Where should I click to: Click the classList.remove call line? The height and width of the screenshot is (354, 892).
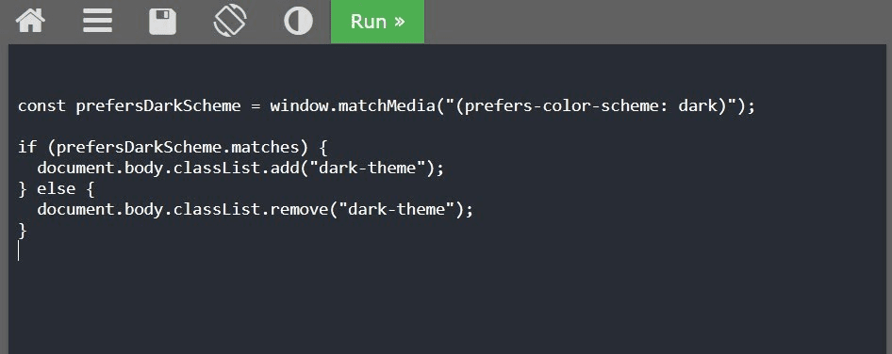[255, 210]
